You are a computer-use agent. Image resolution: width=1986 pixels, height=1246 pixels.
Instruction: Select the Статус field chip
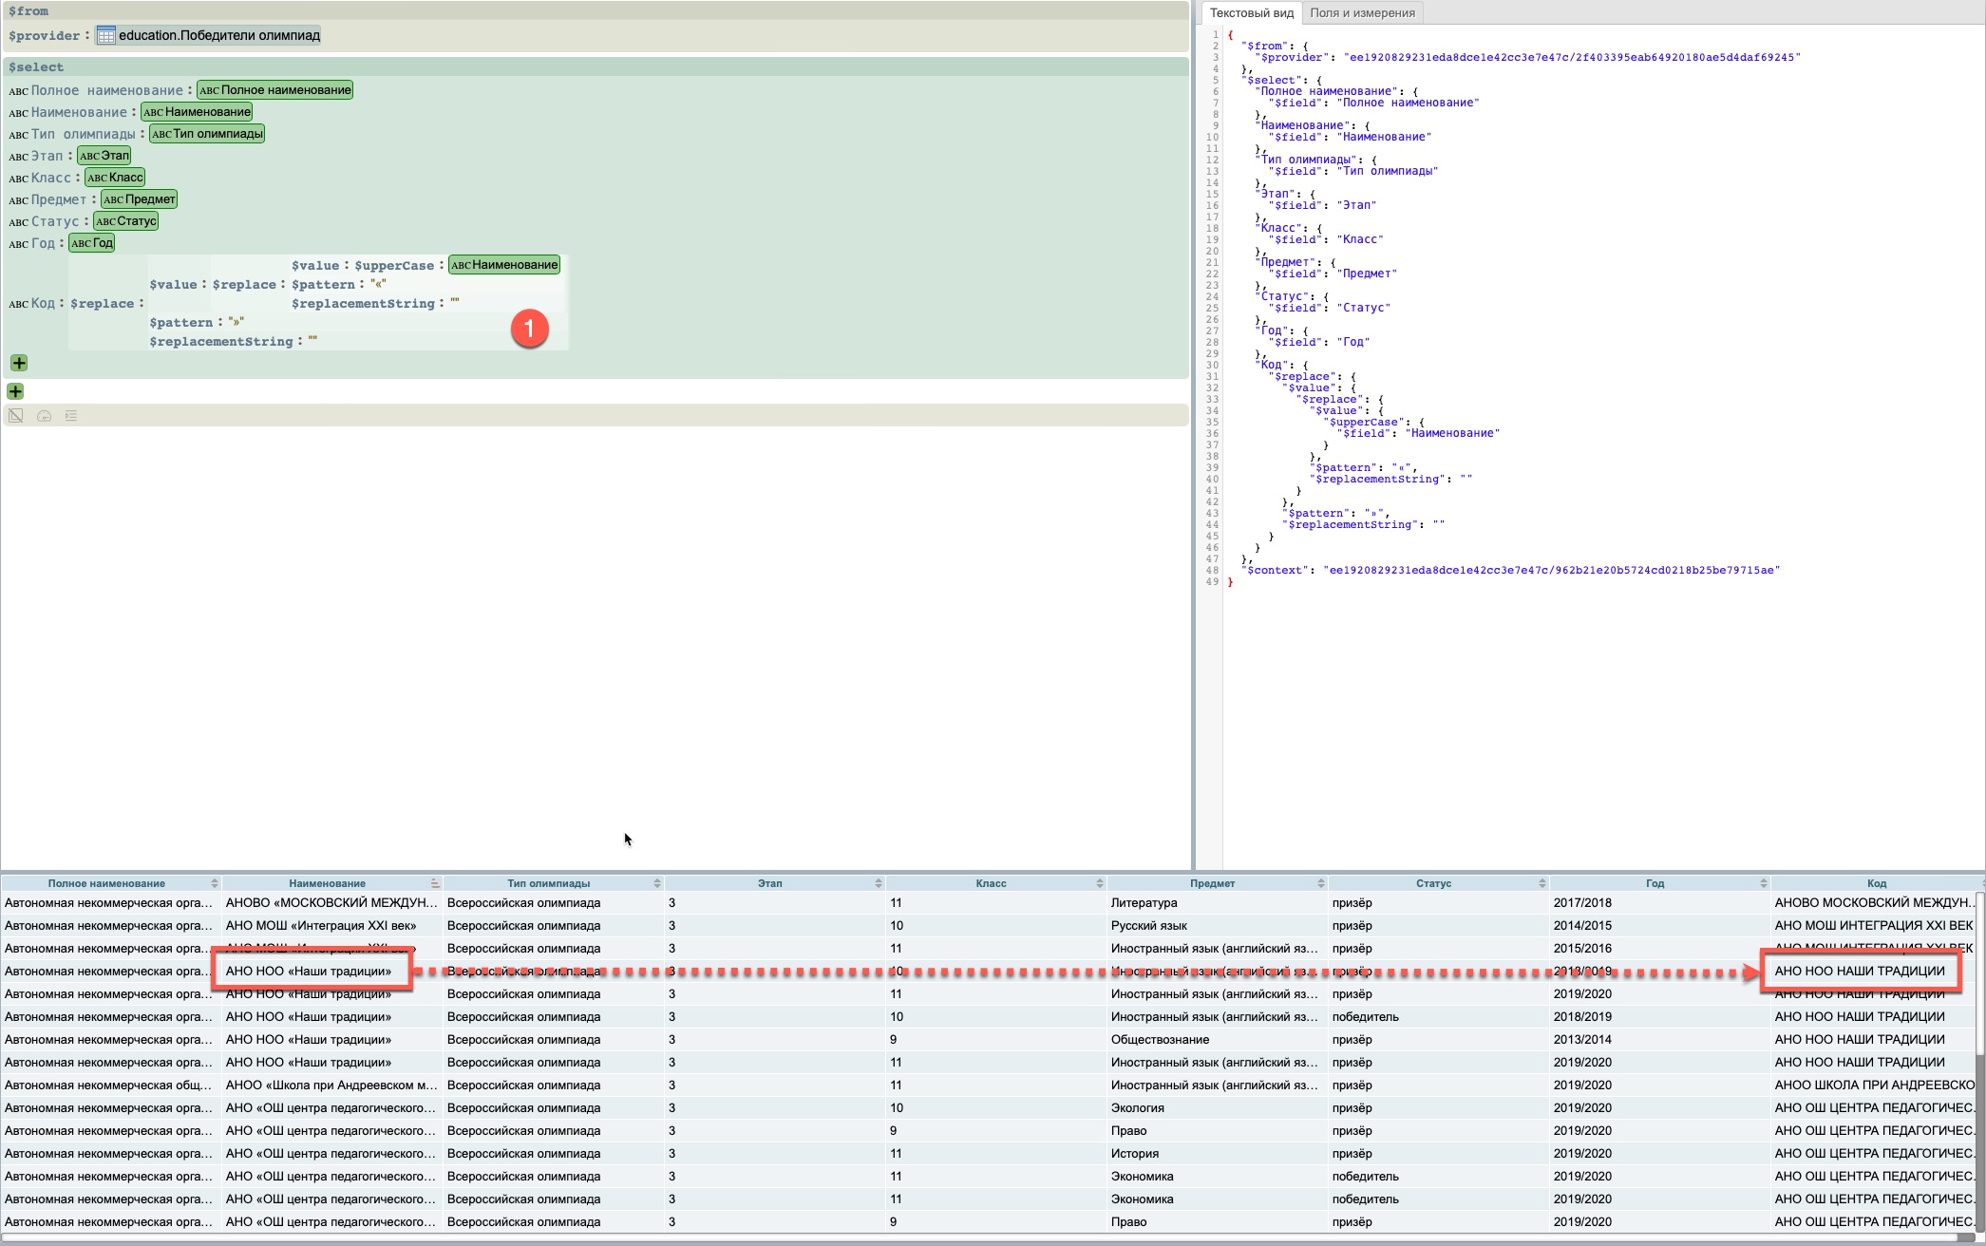pos(125,221)
